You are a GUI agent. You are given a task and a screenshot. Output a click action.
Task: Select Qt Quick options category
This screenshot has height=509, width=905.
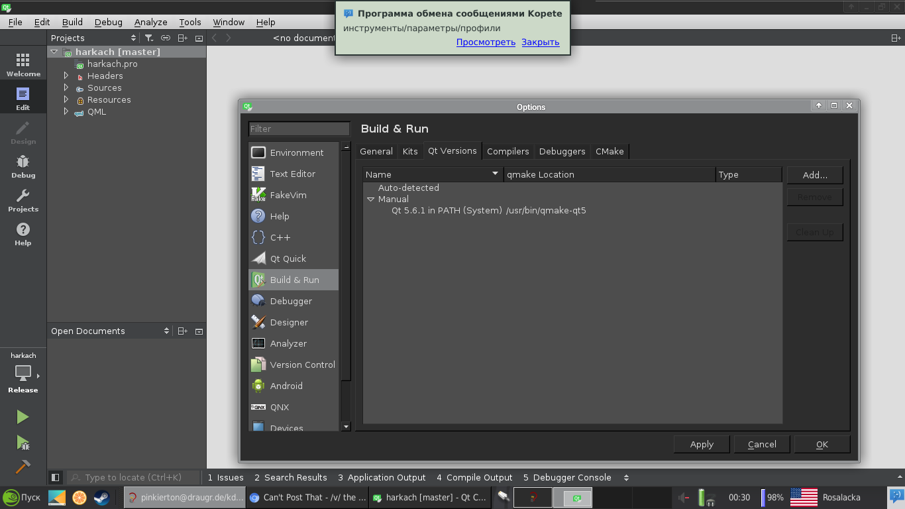[293, 258]
